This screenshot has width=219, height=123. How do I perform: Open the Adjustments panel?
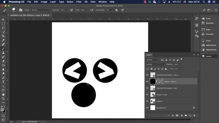pos(209,50)
